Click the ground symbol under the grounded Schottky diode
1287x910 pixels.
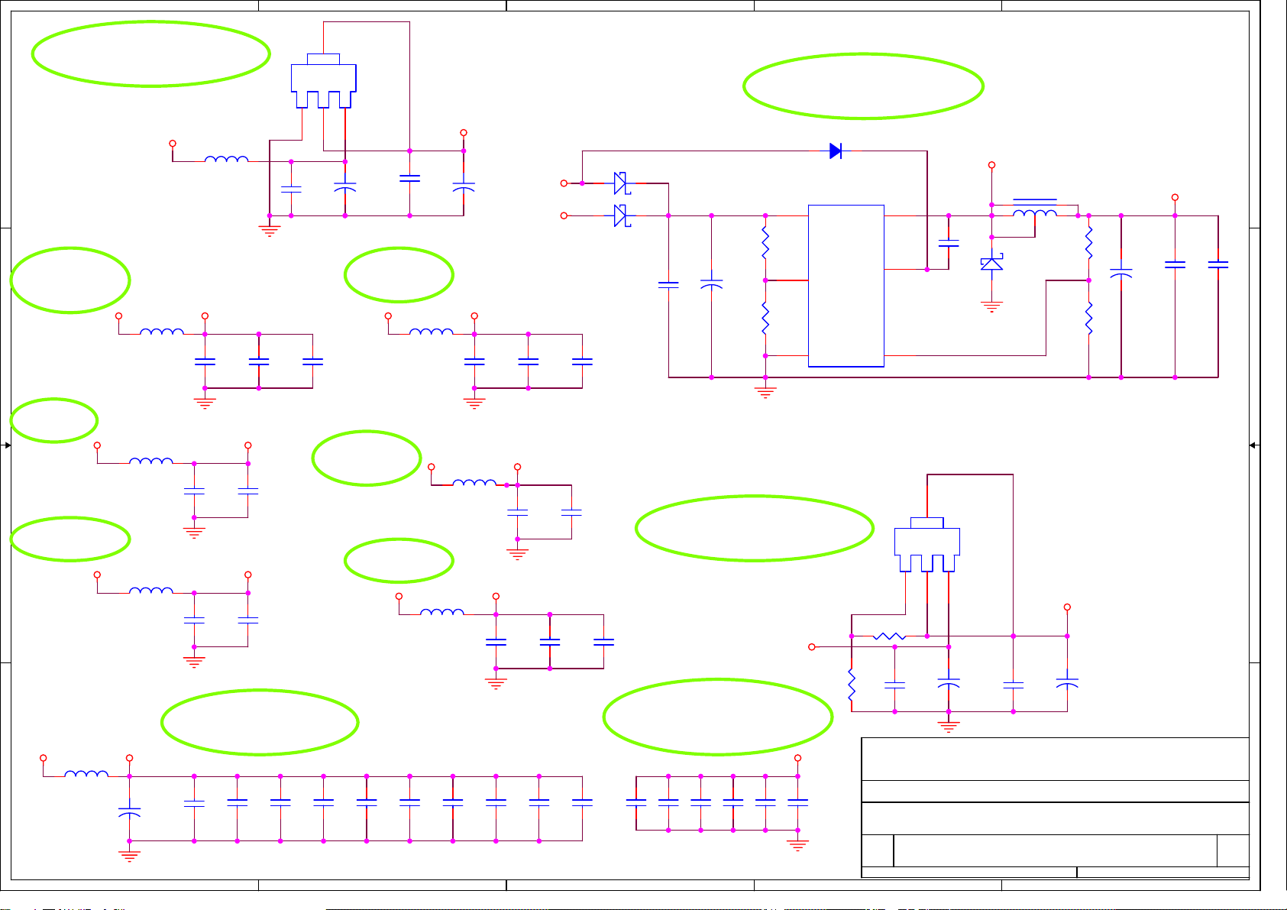click(991, 307)
